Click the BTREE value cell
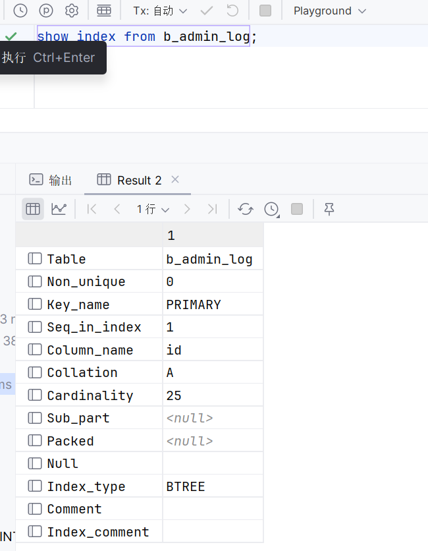 click(213, 486)
